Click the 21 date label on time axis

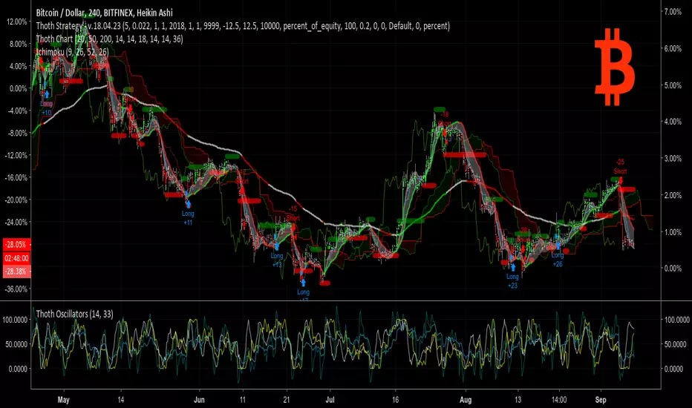coord(287,400)
